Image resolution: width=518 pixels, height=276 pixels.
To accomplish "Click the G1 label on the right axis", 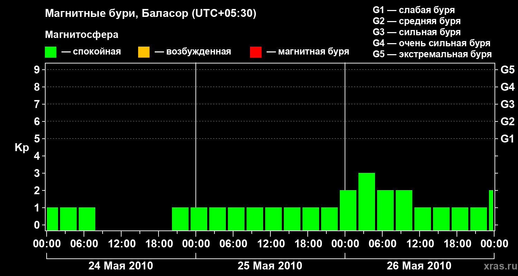I will click(x=507, y=139).
